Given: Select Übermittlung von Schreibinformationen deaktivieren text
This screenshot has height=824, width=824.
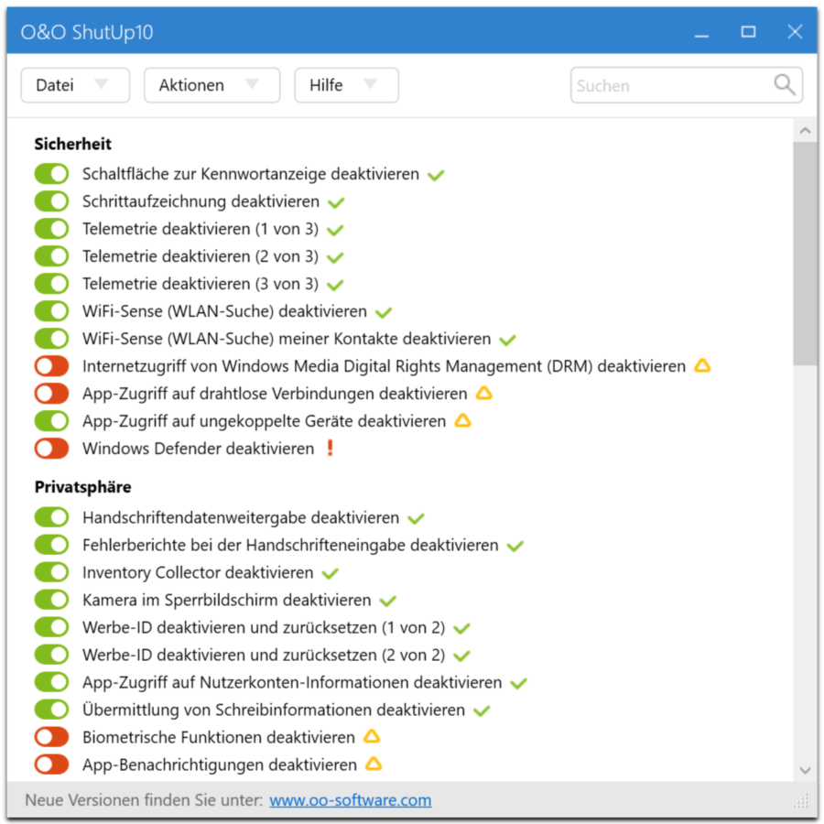Looking at the screenshot, I should (x=274, y=710).
